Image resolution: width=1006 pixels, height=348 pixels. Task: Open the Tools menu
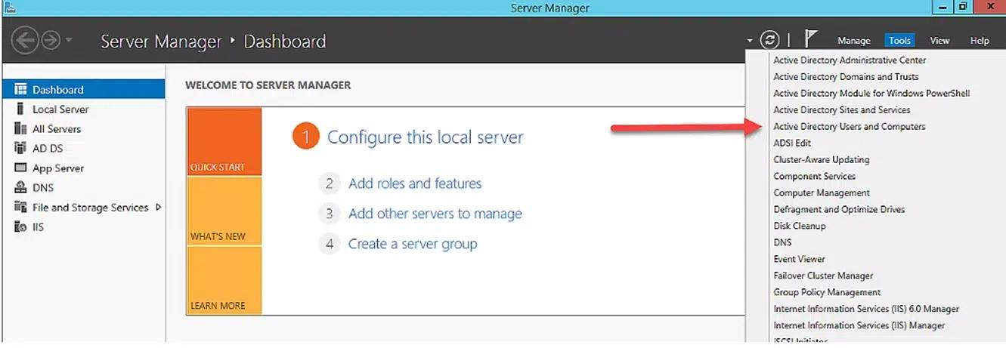(x=899, y=41)
